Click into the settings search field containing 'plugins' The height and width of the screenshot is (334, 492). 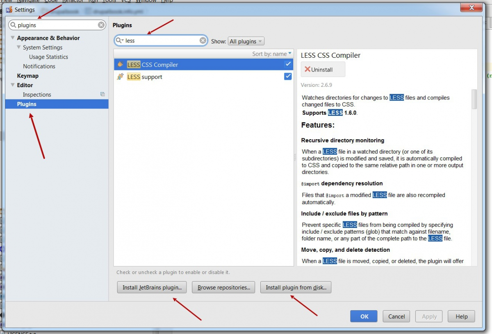57,25
